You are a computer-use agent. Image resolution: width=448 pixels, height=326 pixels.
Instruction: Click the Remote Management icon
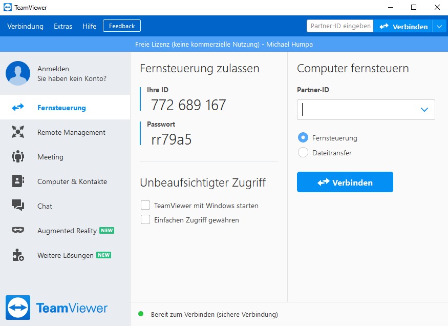pos(18,132)
